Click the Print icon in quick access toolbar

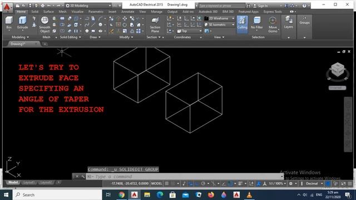(42, 6)
